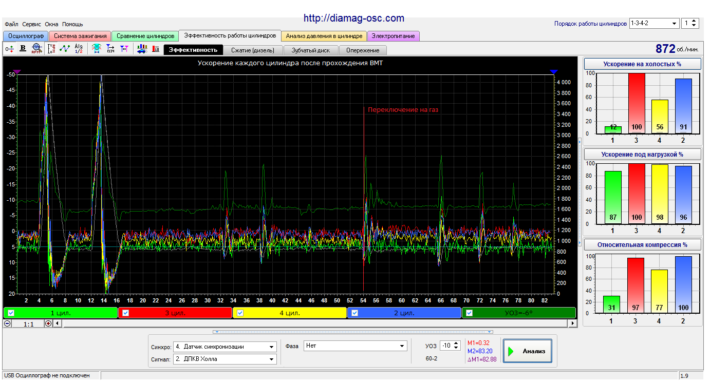Open the Окна menu
710x382 pixels.
pos(51,24)
